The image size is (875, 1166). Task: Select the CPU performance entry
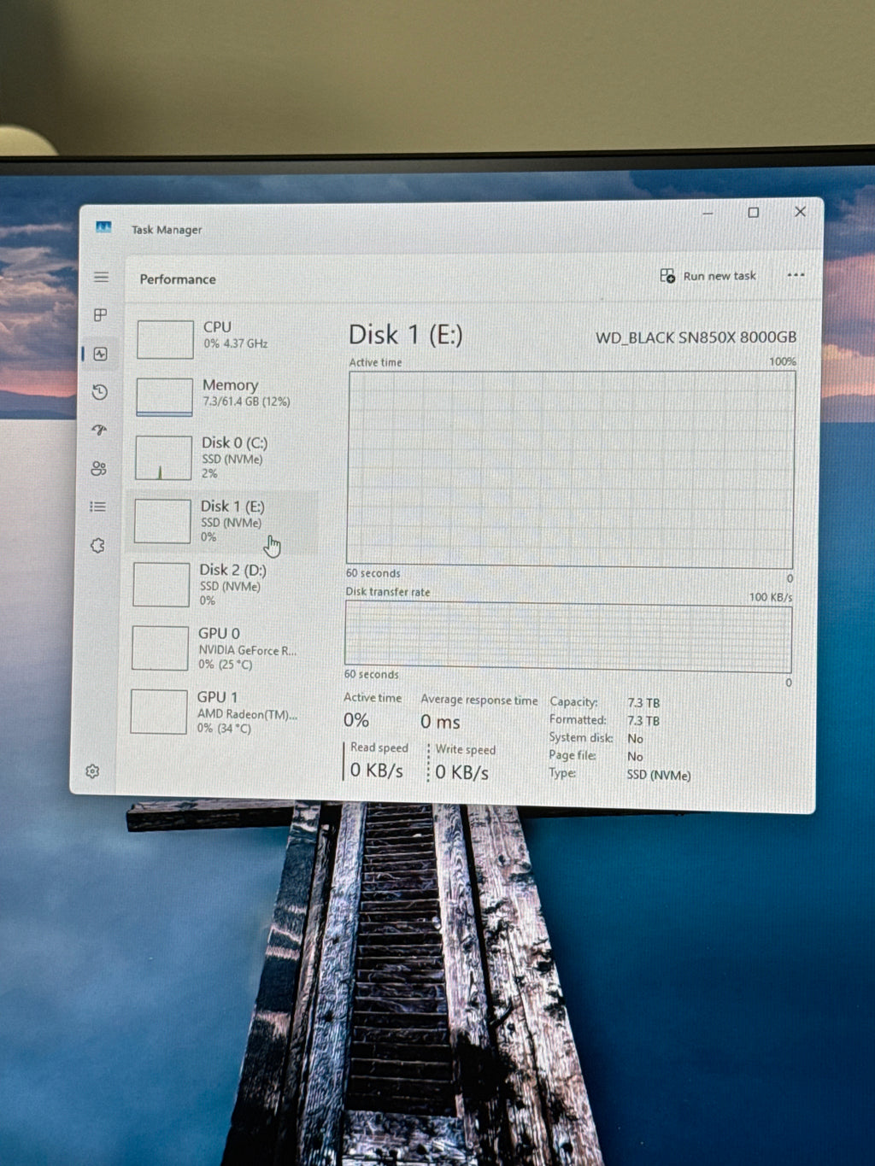226,338
